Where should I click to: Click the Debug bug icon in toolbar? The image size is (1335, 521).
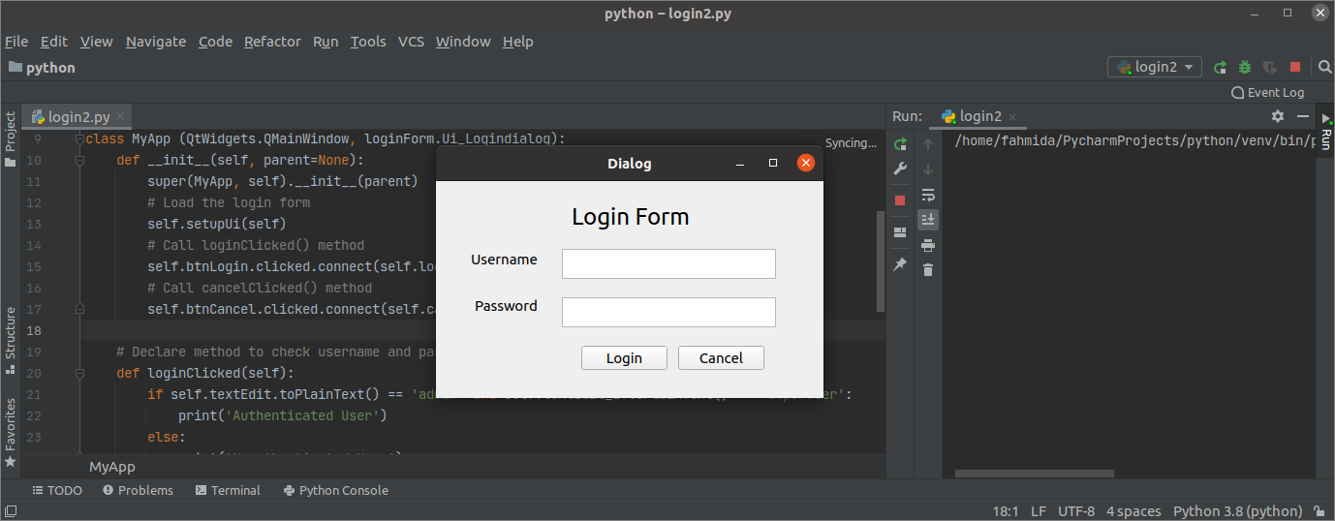click(x=1245, y=67)
